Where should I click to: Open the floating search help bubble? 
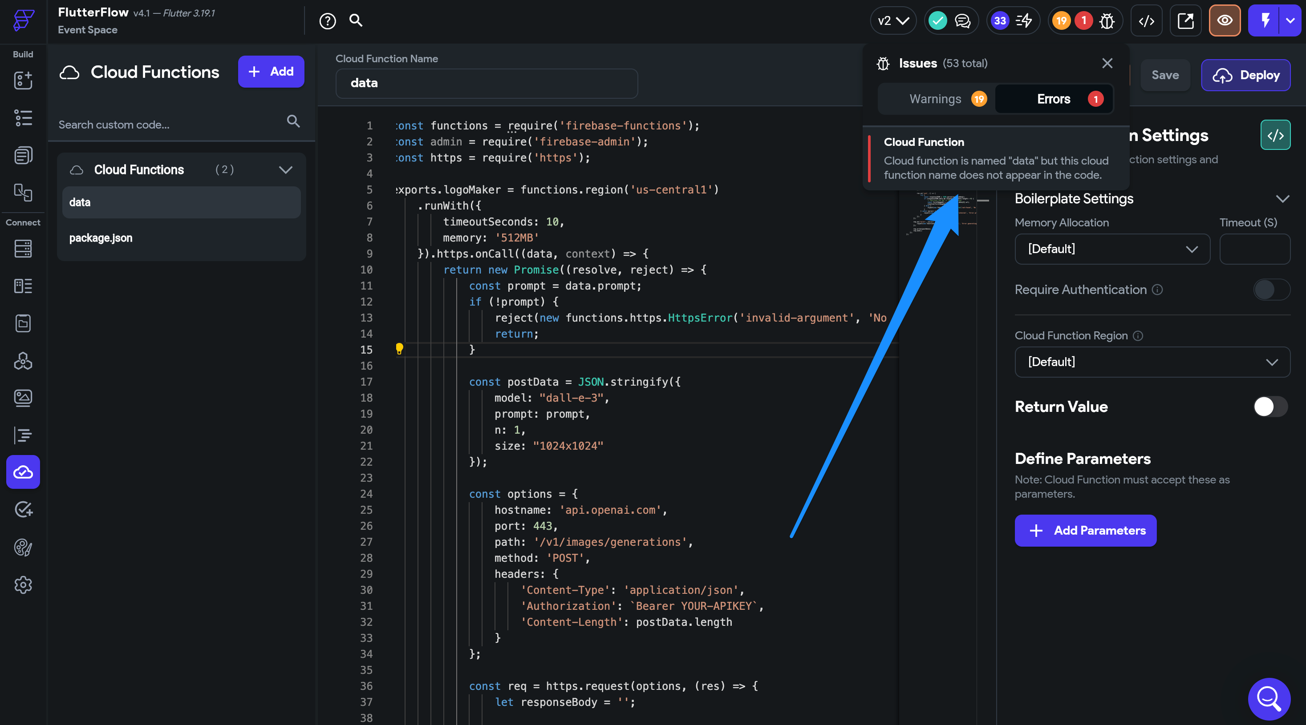pyautogui.click(x=1269, y=699)
